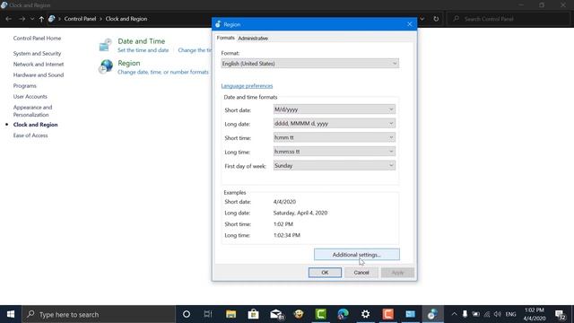Screen dimensions: 574x323
Task: Open Settings gear on the taskbar
Action: (x=365, y=314)
